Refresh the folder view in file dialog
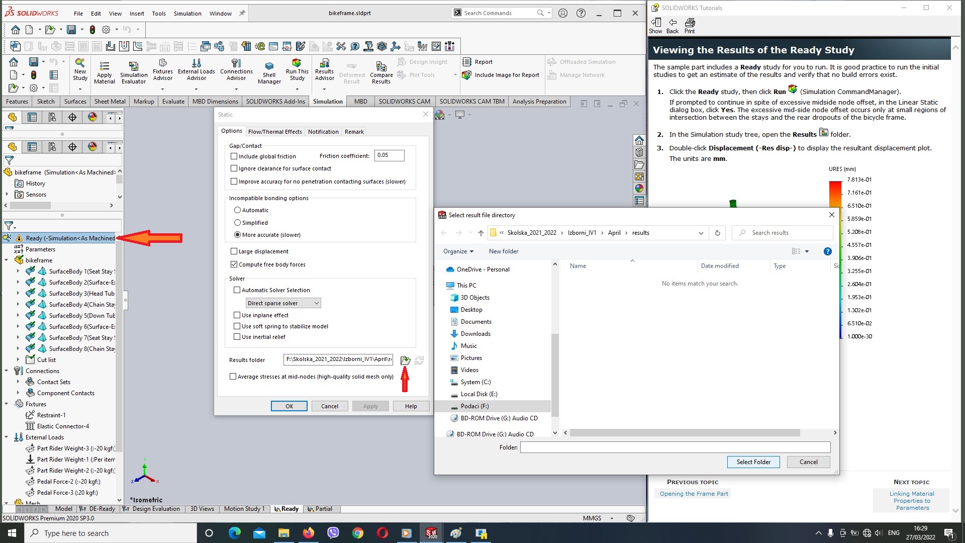This screenshot has height=543, width=965. (717, 233)
